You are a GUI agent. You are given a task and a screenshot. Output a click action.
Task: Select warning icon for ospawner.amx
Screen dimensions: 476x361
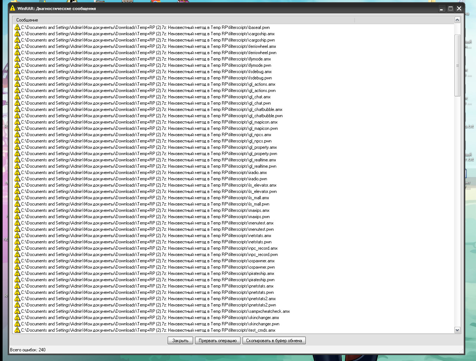[17, 261]
